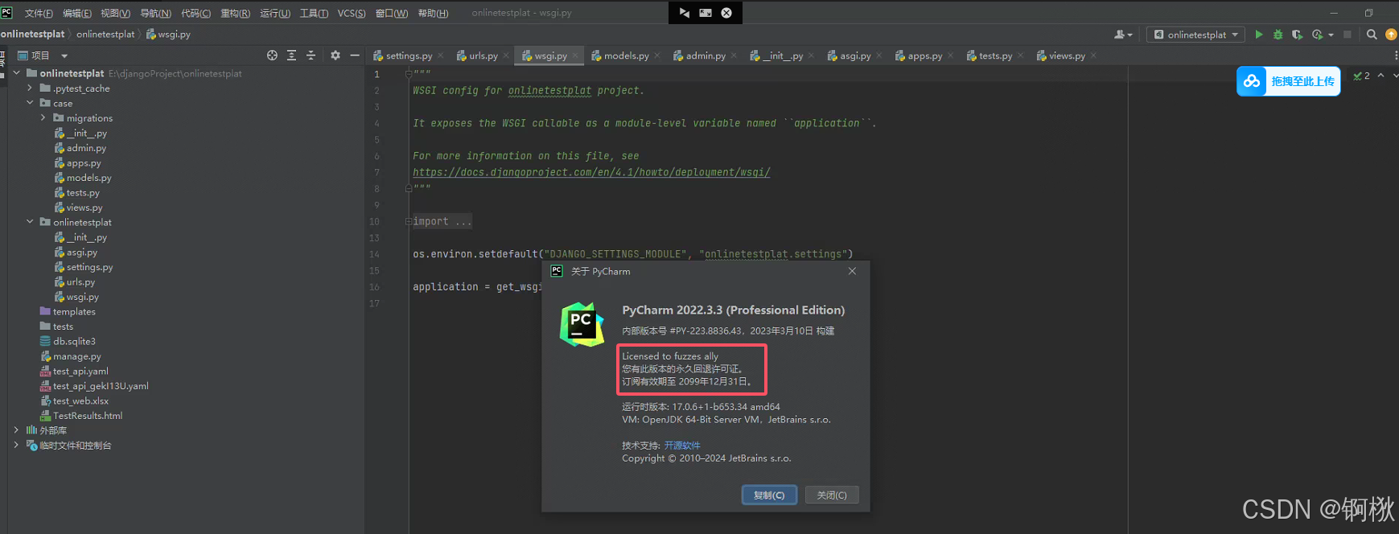
Task: Collapse the inner onlinetestplat package folder
Action: click(x=30, y=222)
